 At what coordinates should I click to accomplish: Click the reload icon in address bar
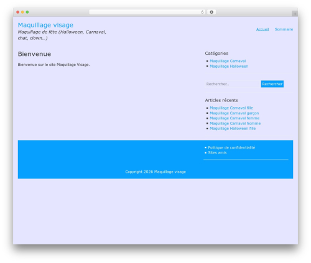coord(202,12)
